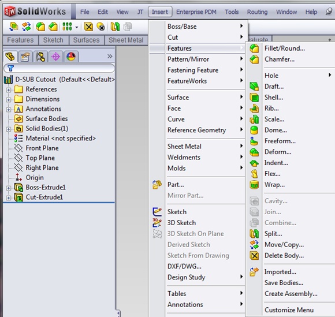The image size is (335, 317).
Task: Expand the Dimensions folder
Action: point(8,100)
